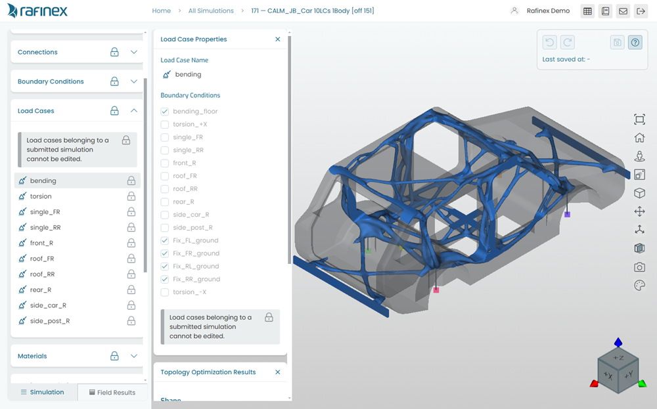The image size is (657, 409).
Task: Go to All Simulations breadcrumb link
Action: coord(211,11)
